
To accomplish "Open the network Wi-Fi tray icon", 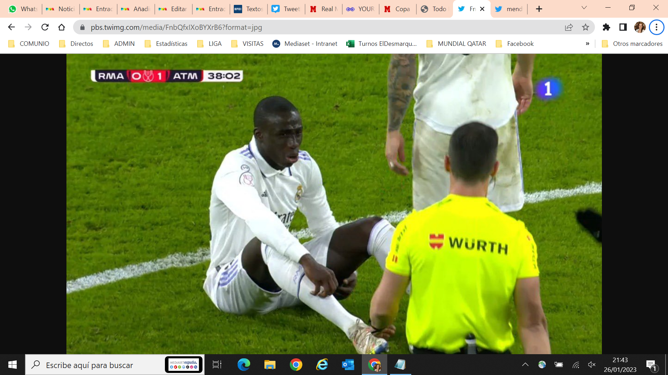I will tap(576, 365).
